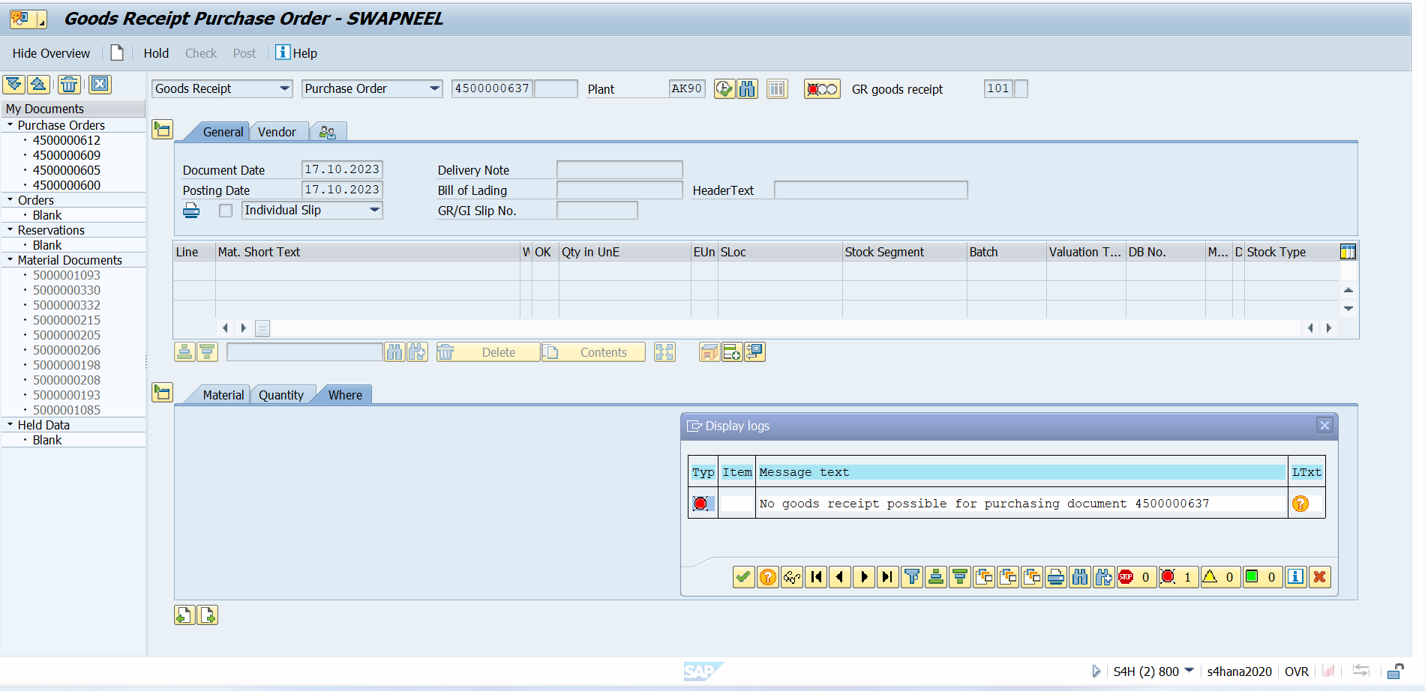Switch to the Vendor tab
Viewport: 1425px width, 691px height.
277,132
